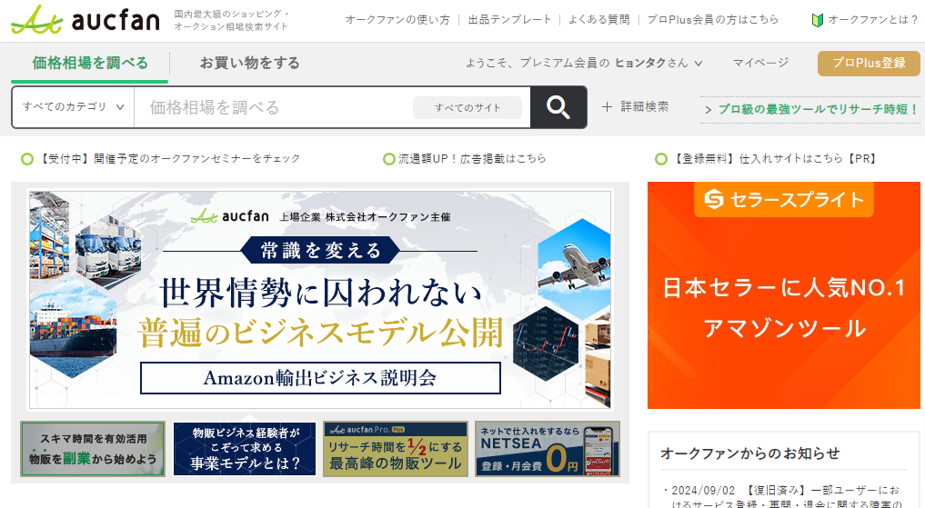Focus the 価格相場を調べる search input field
The width and height of the screenshot is (925, 508).
pos(274,107)
